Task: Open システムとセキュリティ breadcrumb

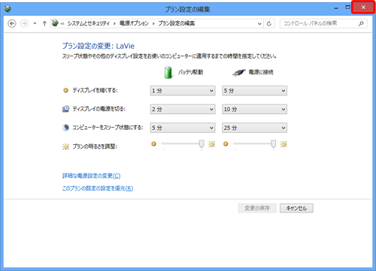Action: tap(89, 23)
